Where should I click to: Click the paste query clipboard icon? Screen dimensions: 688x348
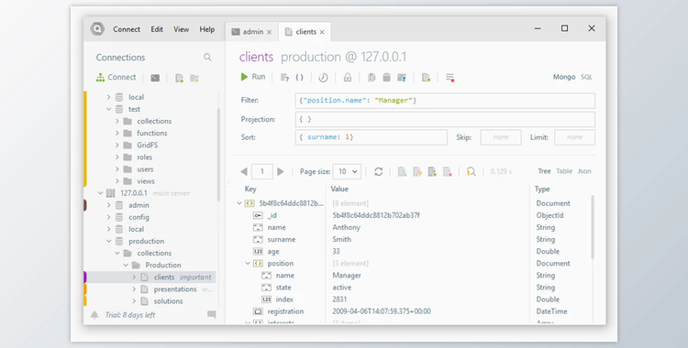coord(386,78)
